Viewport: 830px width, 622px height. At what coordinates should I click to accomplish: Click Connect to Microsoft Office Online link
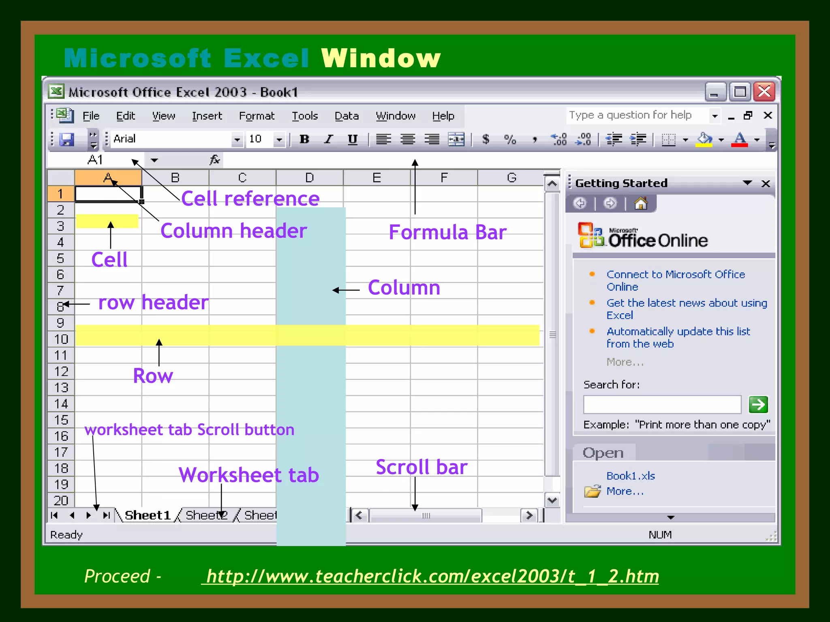pos(676,281)
